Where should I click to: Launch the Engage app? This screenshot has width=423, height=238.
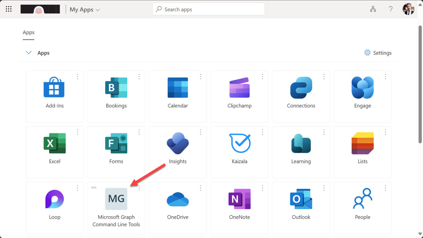tap(362, 88)
